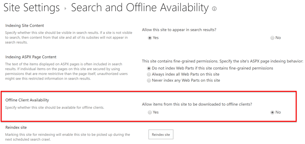Click the 'Allow items from this site' question

pos(197,104)
